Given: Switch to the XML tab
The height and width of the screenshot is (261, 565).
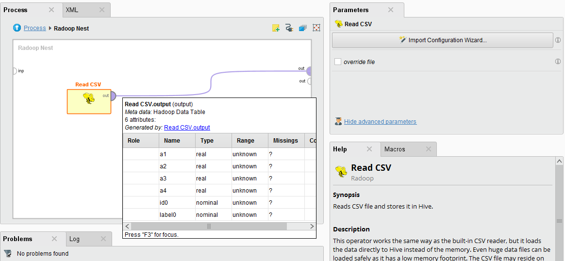Looking at the screenshot, I should (72, 10).
